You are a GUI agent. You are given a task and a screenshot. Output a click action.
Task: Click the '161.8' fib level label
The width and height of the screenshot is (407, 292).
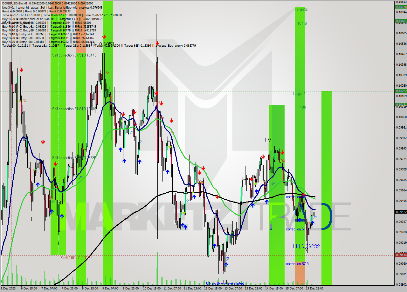tap(302, 23)
